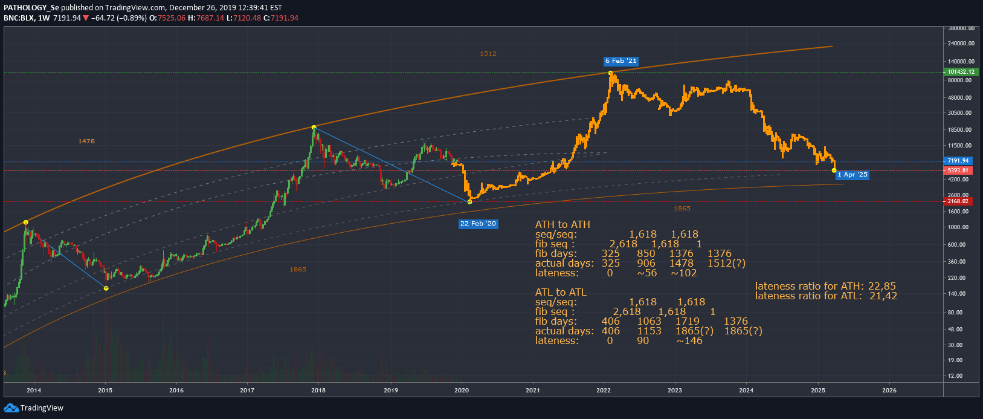Screen dimensions: 983x419
Task: Click the 380000.00 price axis label
Action: tap(961, 28)
